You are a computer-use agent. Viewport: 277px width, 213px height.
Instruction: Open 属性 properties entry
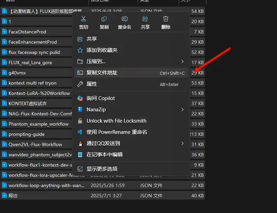tap(131, 84)
